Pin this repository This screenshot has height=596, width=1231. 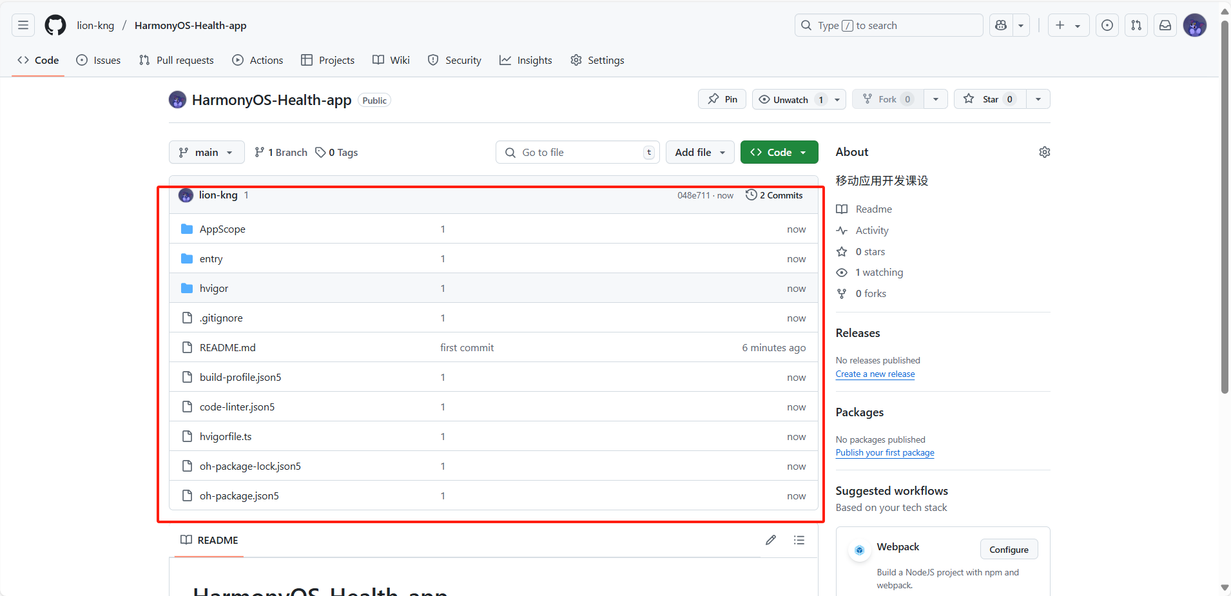pos(722,99)
